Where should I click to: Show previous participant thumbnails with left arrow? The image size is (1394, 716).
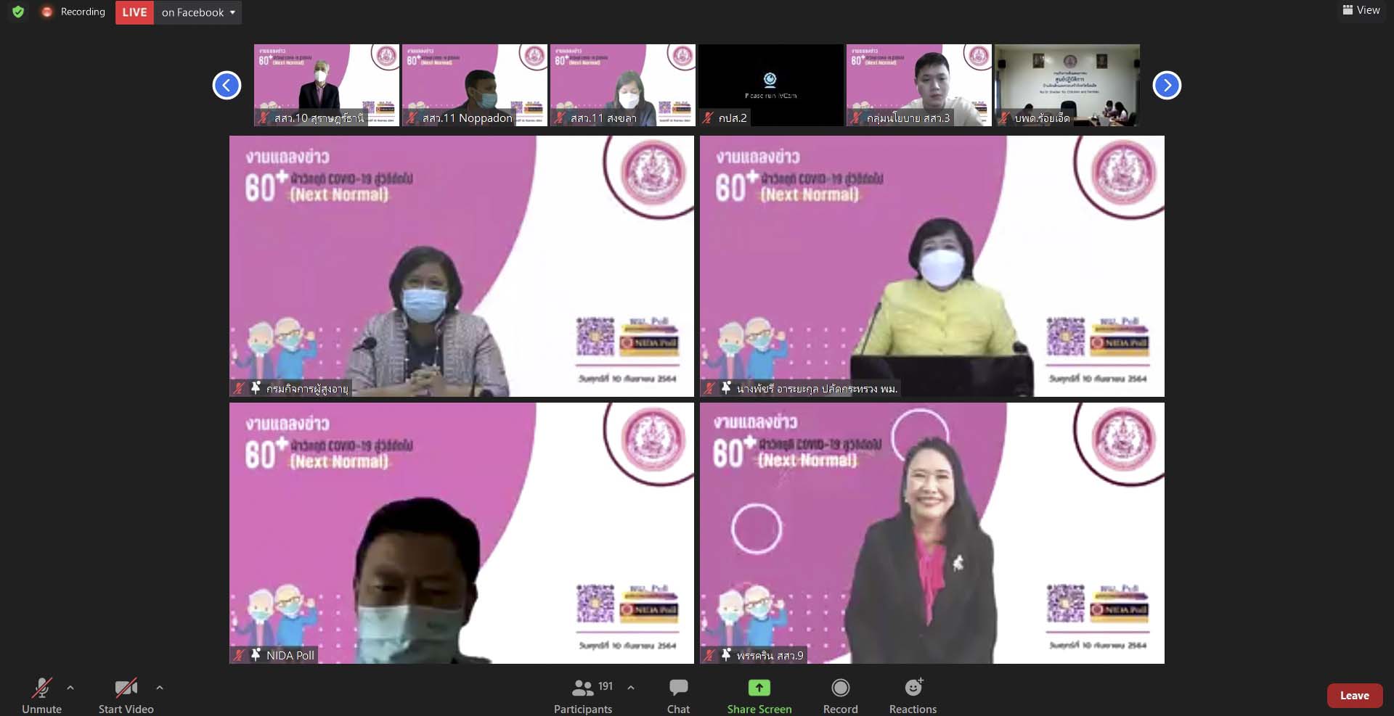tap(227, 85)
